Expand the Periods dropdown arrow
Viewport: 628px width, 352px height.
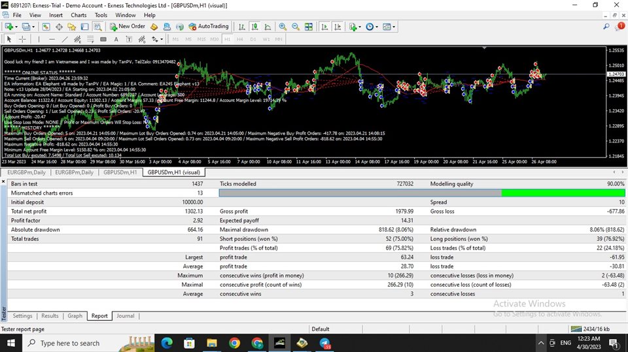pos(377,27)
